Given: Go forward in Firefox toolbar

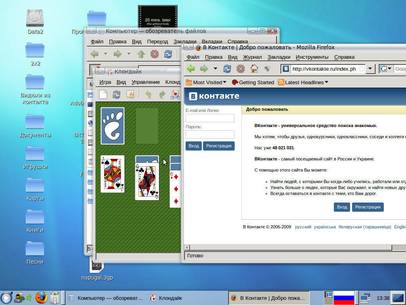Looking at the screenshot, I should pyautogui.click(x=204, y=69).
